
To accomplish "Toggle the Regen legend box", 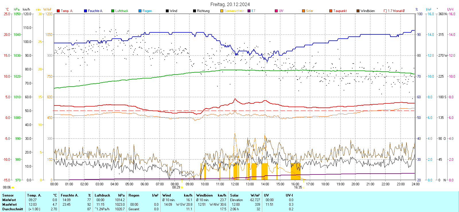I will pyautogui.click(x=140, y=11).
